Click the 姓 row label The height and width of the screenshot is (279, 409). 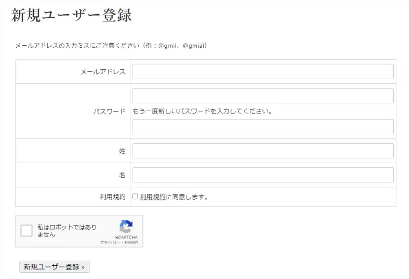click(122, 151)
